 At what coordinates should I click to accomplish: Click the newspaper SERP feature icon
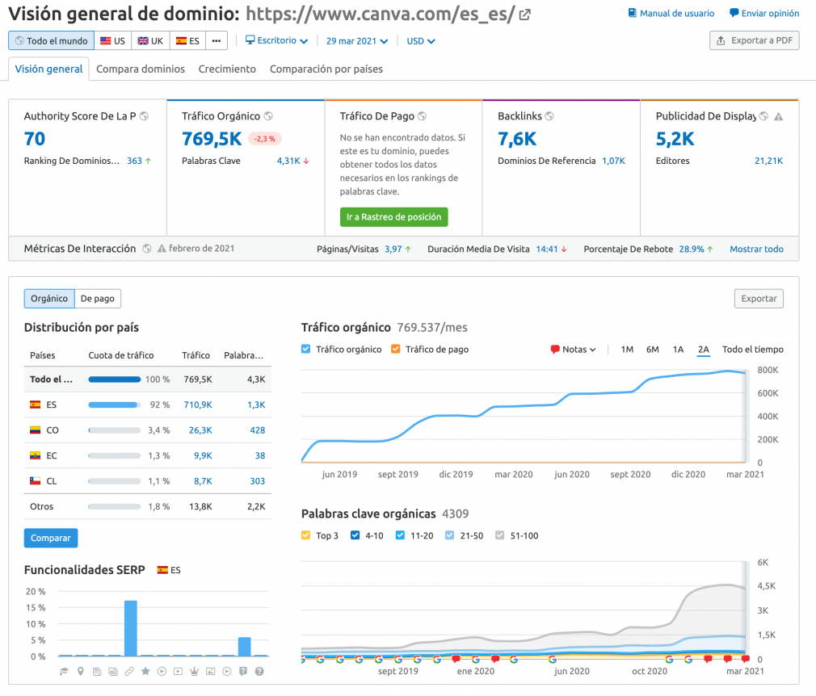pyautogui.click(x=97, y=672)
